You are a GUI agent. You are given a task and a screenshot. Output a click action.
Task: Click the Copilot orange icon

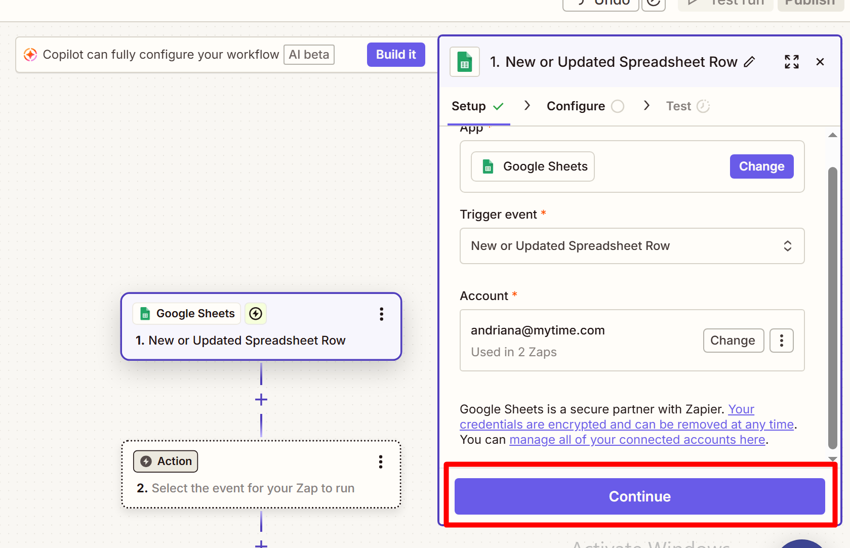pyautogui.click(x=30, y=55)
